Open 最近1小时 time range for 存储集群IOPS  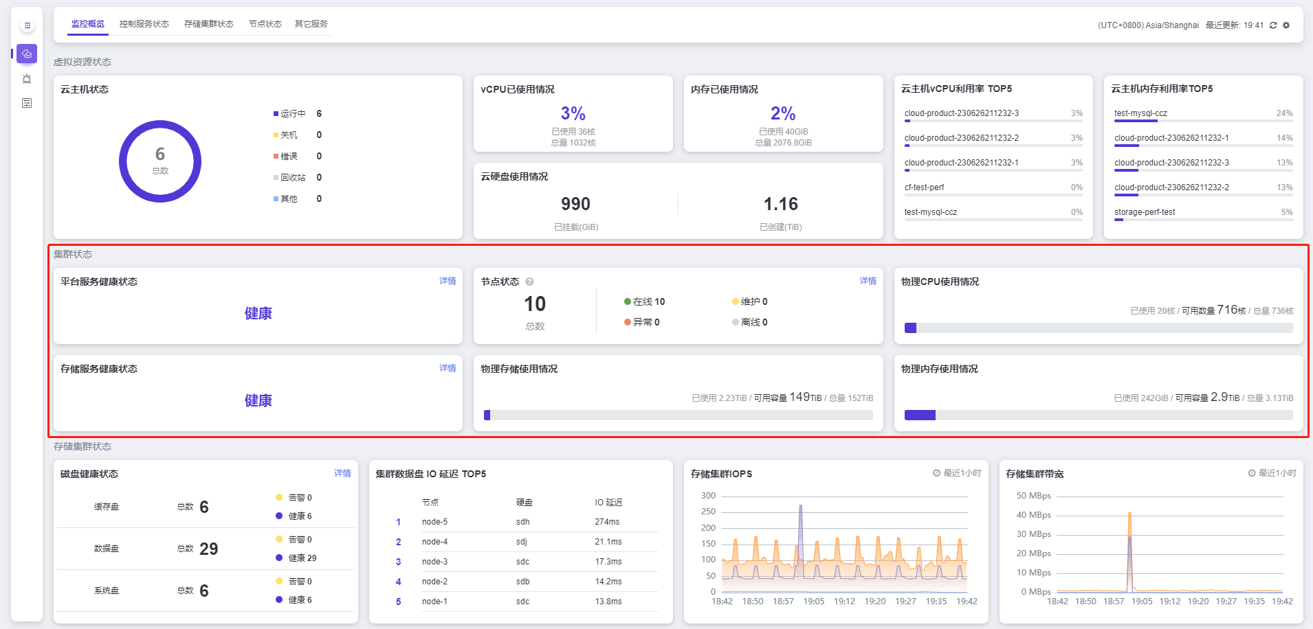point(956,473)
